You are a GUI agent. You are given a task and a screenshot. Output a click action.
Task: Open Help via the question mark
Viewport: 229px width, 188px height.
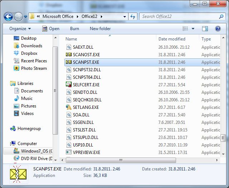pos(218,29)
